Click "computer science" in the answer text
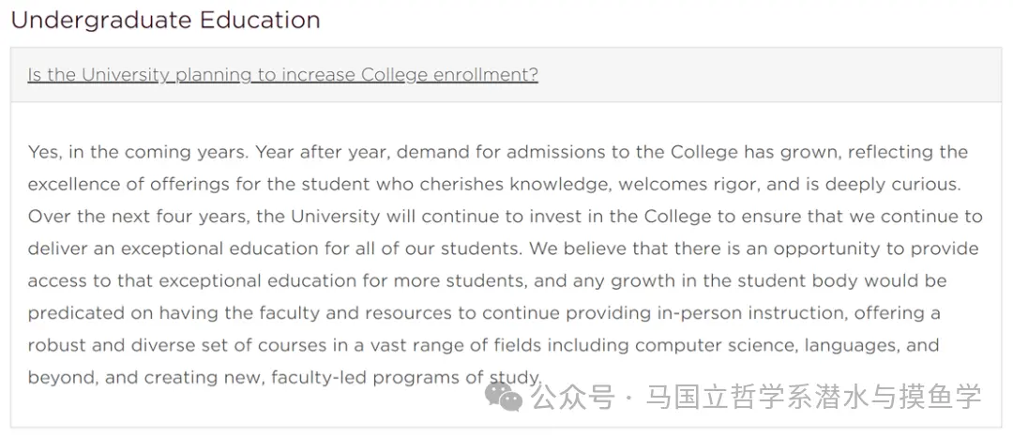The height and width of the screenshot is (437, 1013). (x=721, y=345)
